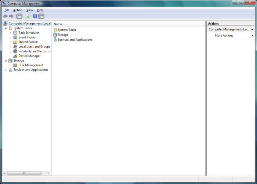Expand Services and Applications in tree

(6, 70)
